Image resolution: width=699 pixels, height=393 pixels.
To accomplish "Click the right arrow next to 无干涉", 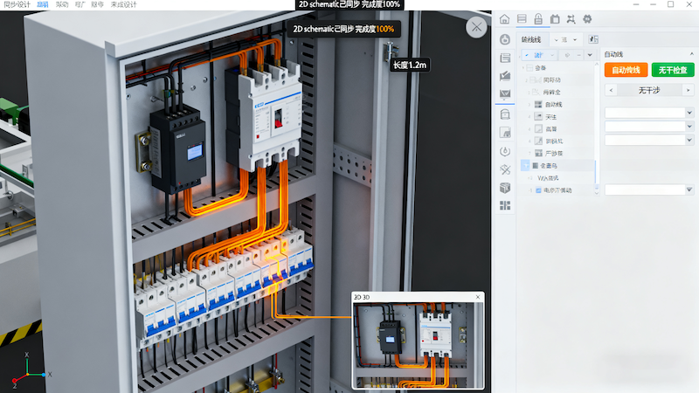I will click(687, 90).
